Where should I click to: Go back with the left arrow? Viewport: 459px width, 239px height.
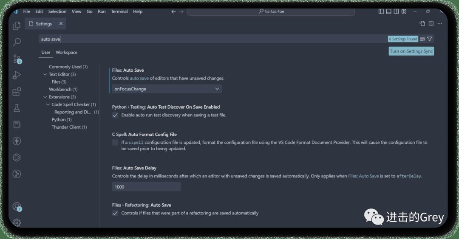point(173,11)
